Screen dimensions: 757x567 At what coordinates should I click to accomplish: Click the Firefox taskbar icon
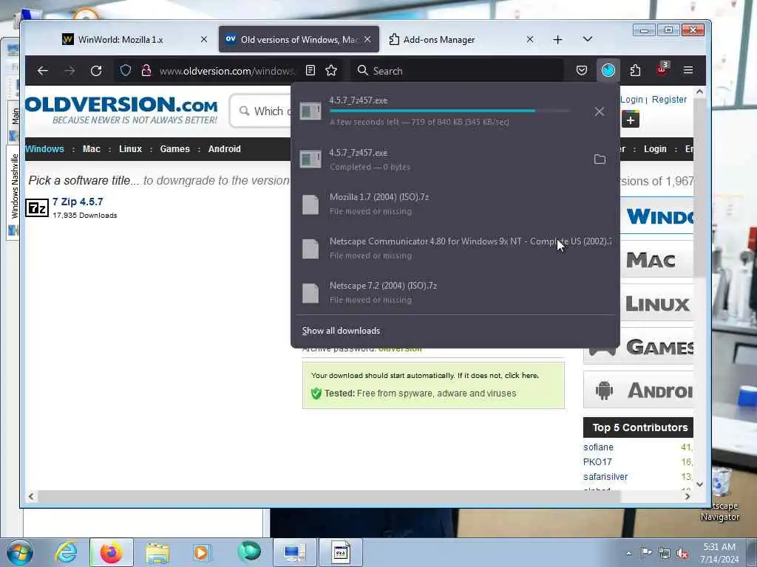tap(111, 552)
